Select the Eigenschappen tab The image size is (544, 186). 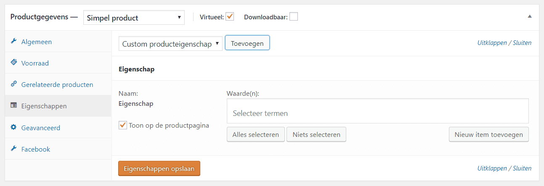(58, 106)
